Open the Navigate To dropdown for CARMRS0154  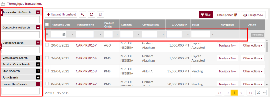coord(227,58)
